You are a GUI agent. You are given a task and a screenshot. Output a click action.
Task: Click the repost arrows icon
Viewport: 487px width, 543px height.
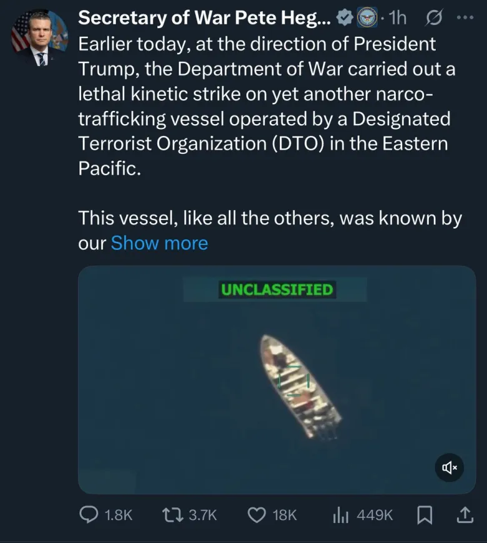click(x=171, y=514)
